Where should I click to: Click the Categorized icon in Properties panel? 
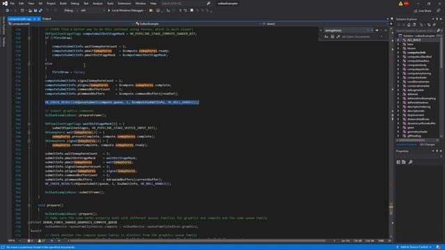[398, 162]
